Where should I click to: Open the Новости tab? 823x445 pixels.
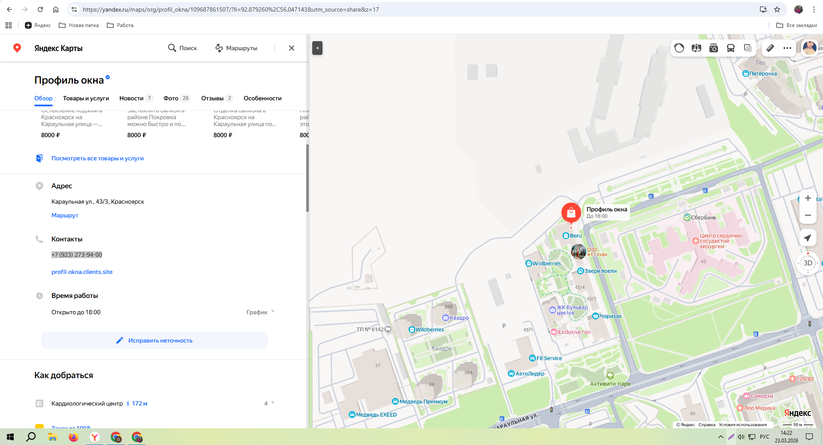click(x=136, y=98)
